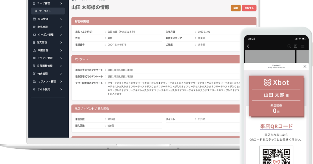This screenshot has height=164, width=313.
Task: Click the フリー回答式でのアンケート label
Action: click(x=89, y=83)
